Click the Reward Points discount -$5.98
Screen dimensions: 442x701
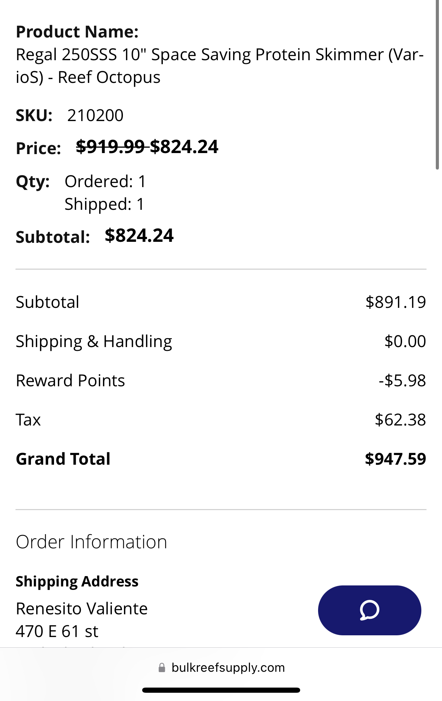402,380
